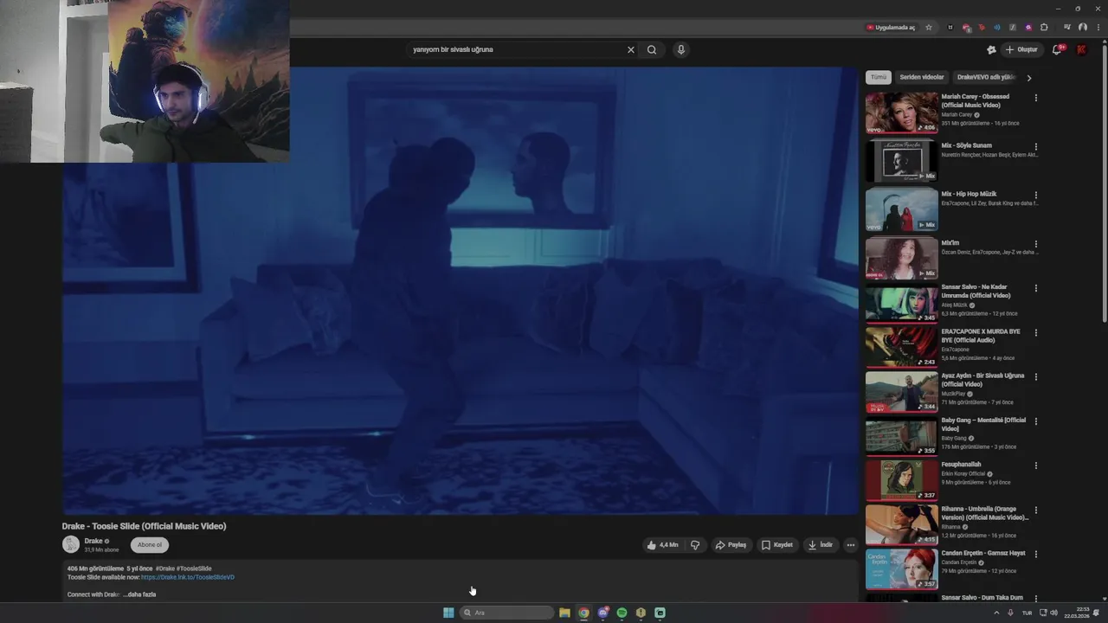This screenshot has width=1108, height=623.
Task: Open Drake's channel avatar
Action: point(71,544)
